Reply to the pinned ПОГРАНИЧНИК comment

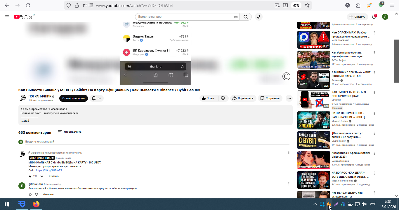[54, 176]
